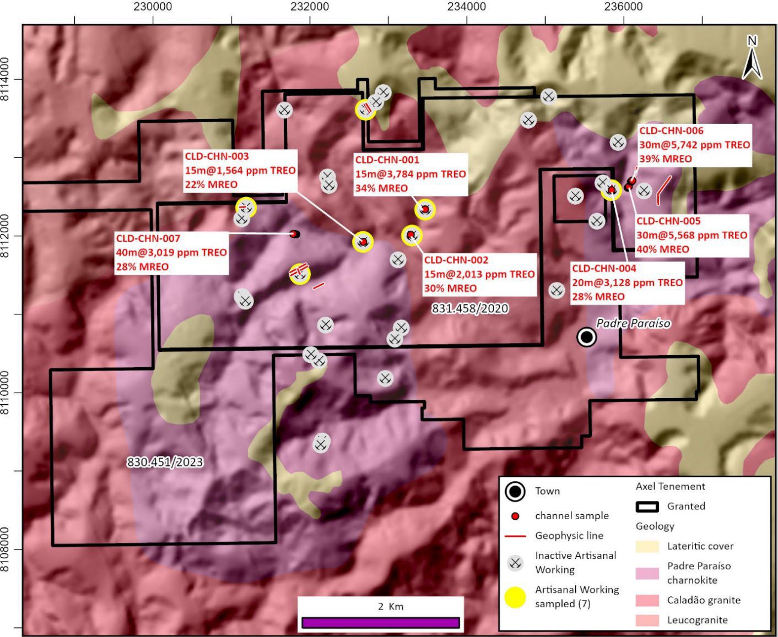This screenshot has width=778, height=637.
Task: Select the Leucogranite color swatch
Action: [x=647, y=620]
